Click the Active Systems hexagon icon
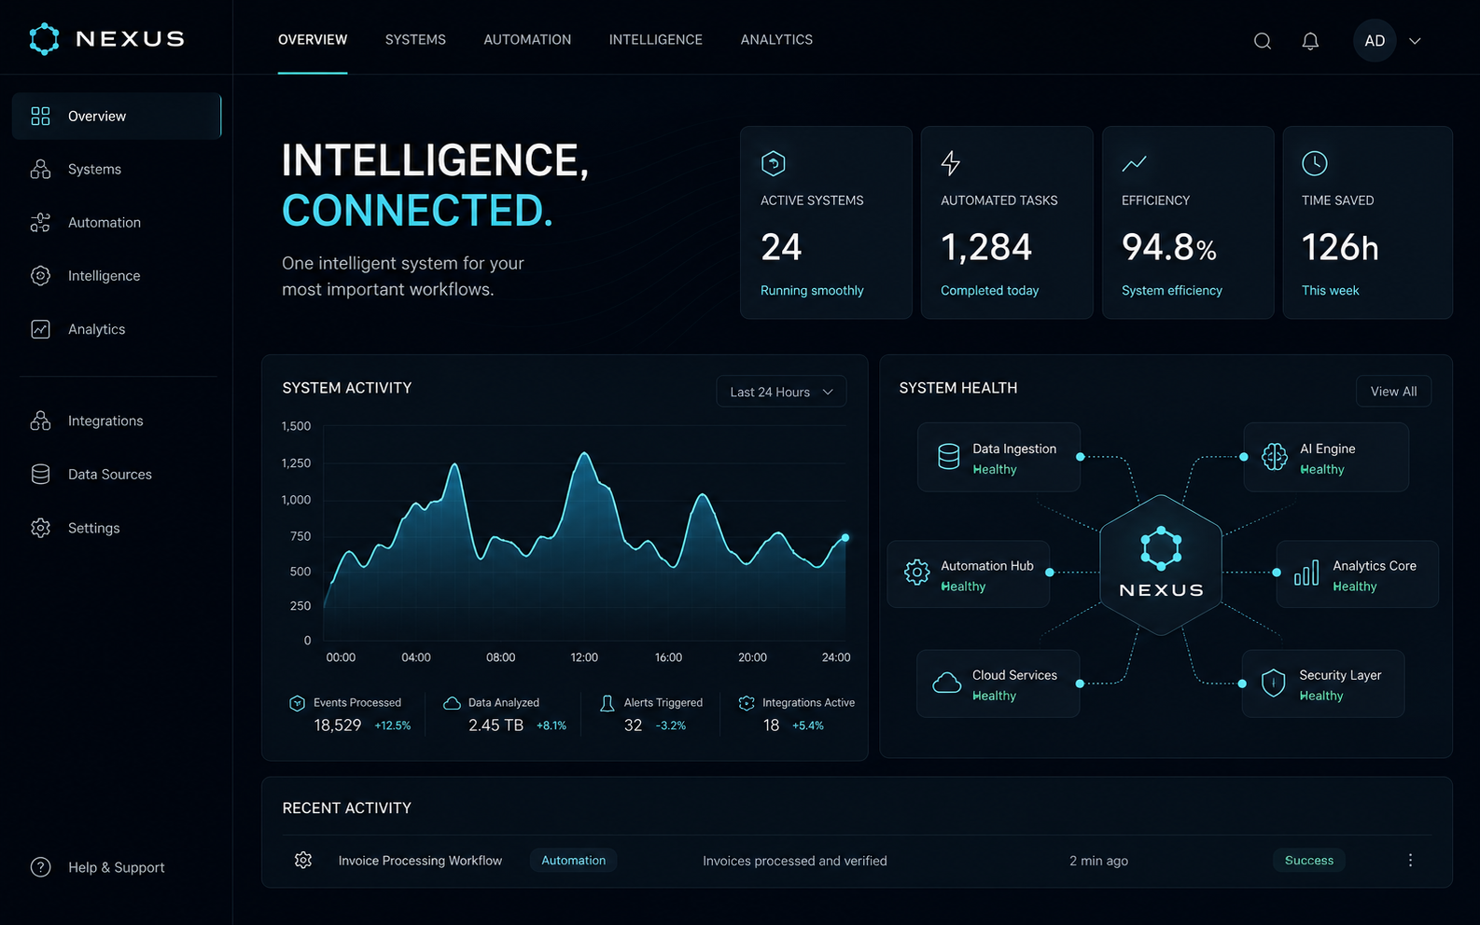The height and width of the screenshot is (925, 1480). point(774,163)
